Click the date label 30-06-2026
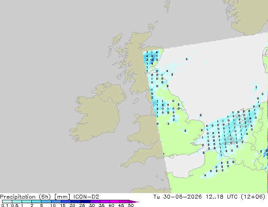The height and width of the screenshot is (207, 268). (182, 196)
